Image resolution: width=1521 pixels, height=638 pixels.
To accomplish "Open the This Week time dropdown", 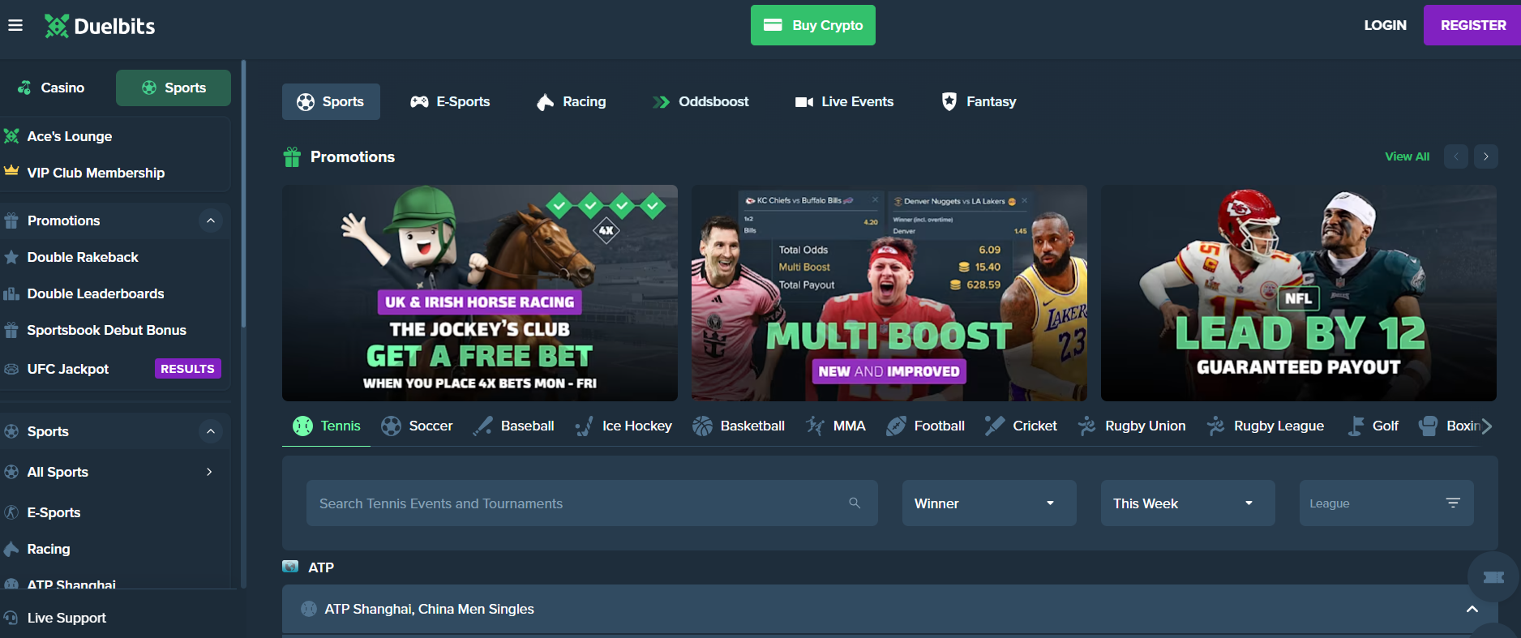I will 1188,503.
